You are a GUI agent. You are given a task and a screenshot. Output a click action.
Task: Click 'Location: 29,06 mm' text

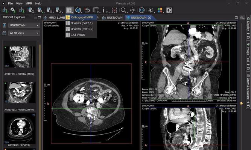point(227,101)
